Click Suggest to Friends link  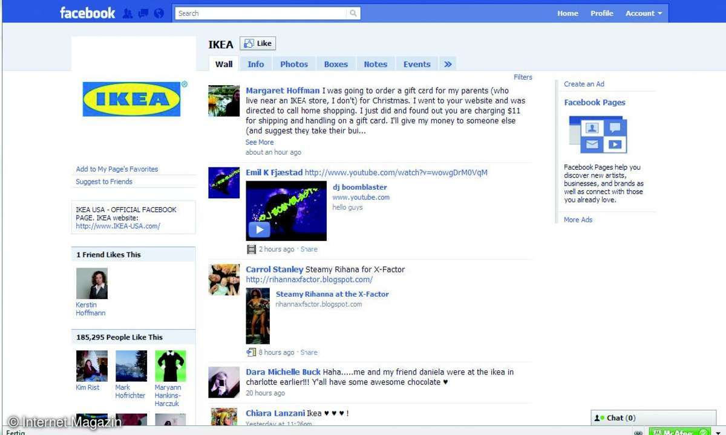coord(104,182)
